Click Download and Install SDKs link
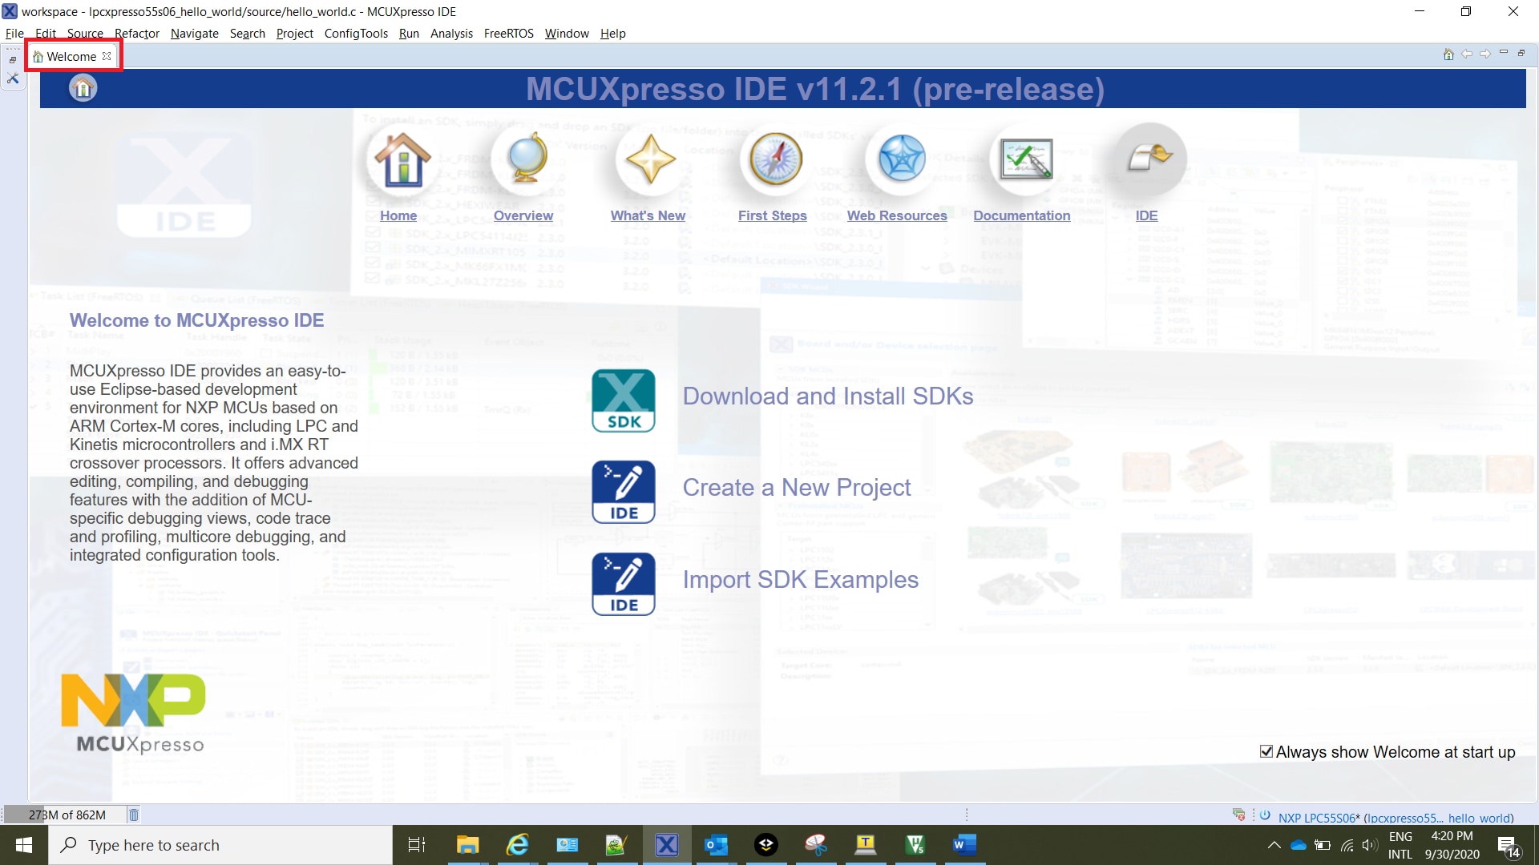The width and height of the screenshot is (1539, 865). tap(827, 396)
